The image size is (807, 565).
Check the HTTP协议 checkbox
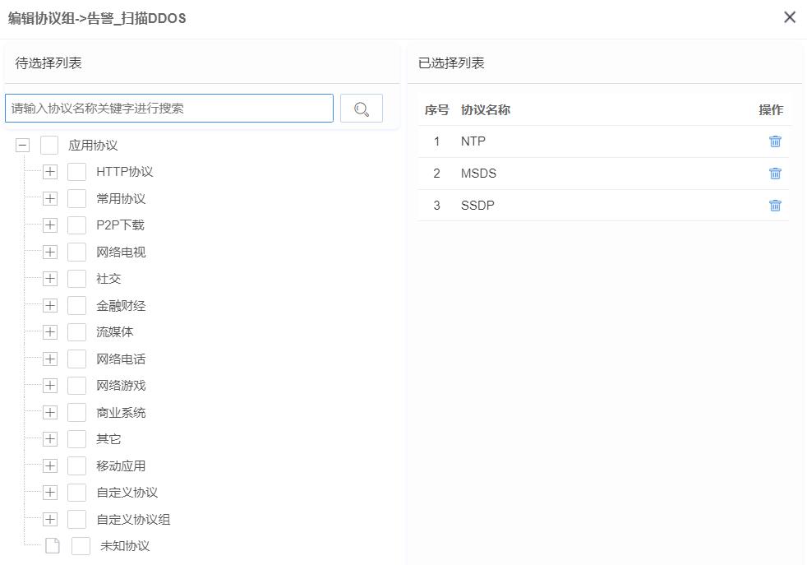76,172
